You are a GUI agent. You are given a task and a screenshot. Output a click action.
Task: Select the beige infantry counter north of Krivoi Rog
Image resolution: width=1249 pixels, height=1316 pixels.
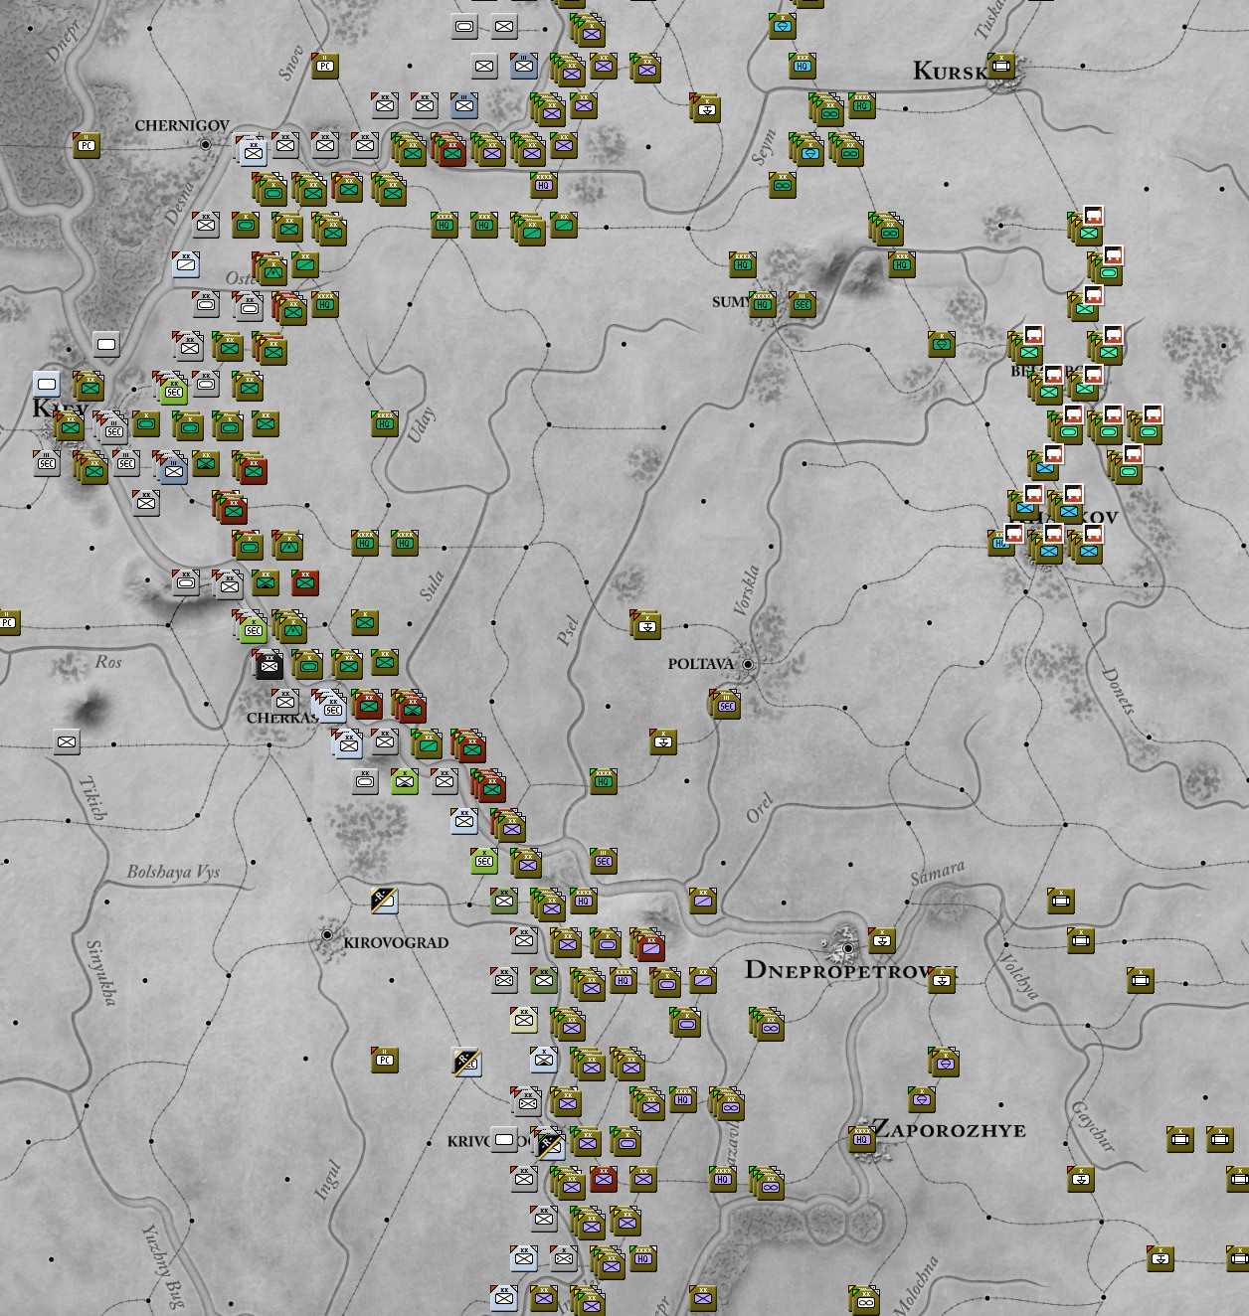point(524,1020)
